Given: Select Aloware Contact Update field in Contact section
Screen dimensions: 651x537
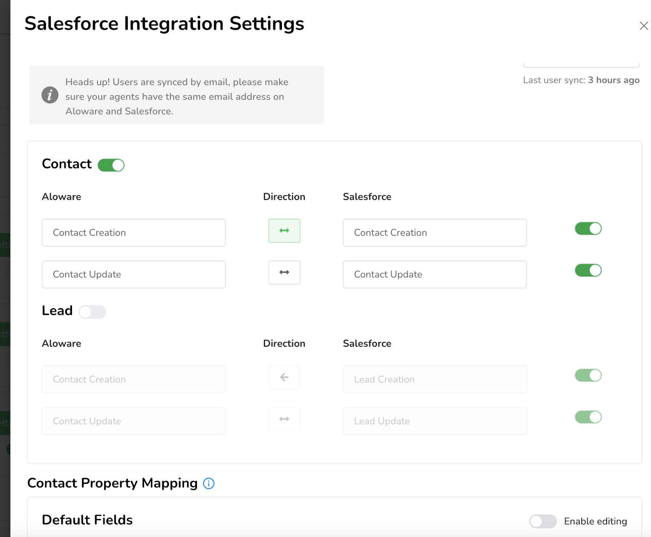Looking at the screenshot, I should pyautogui.click(x=133, y=274).
